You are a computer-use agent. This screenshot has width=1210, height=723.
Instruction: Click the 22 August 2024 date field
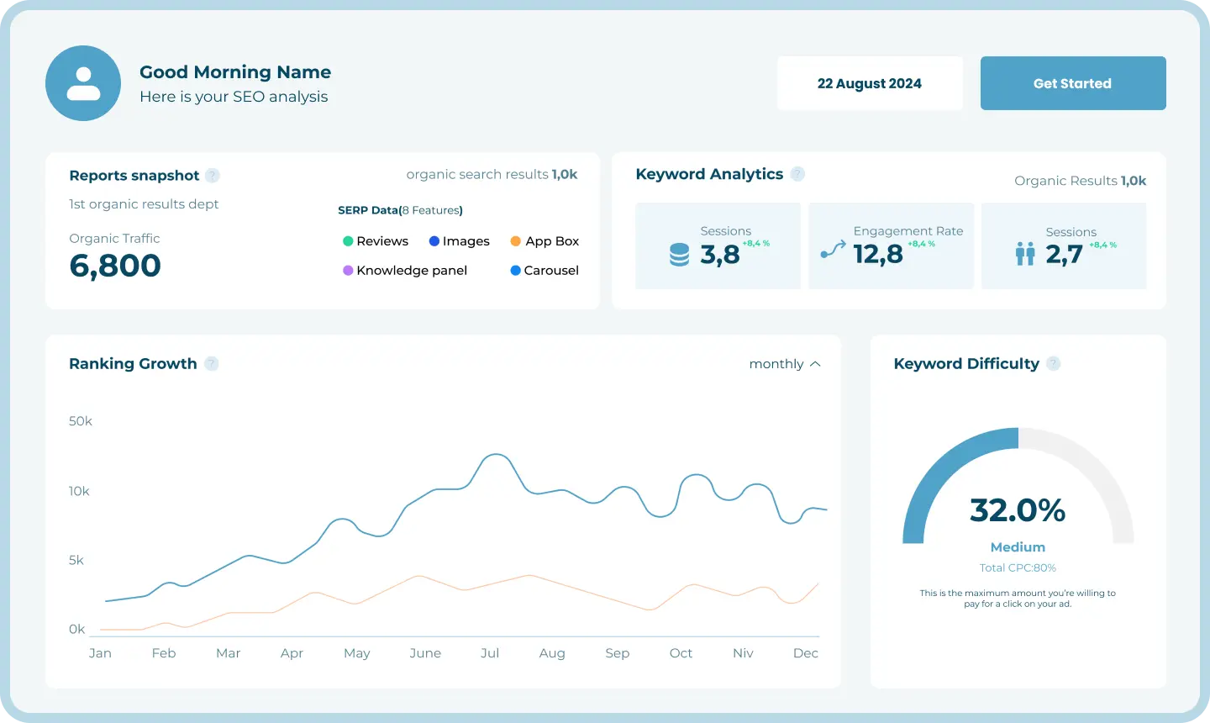(x=870, y=83)
